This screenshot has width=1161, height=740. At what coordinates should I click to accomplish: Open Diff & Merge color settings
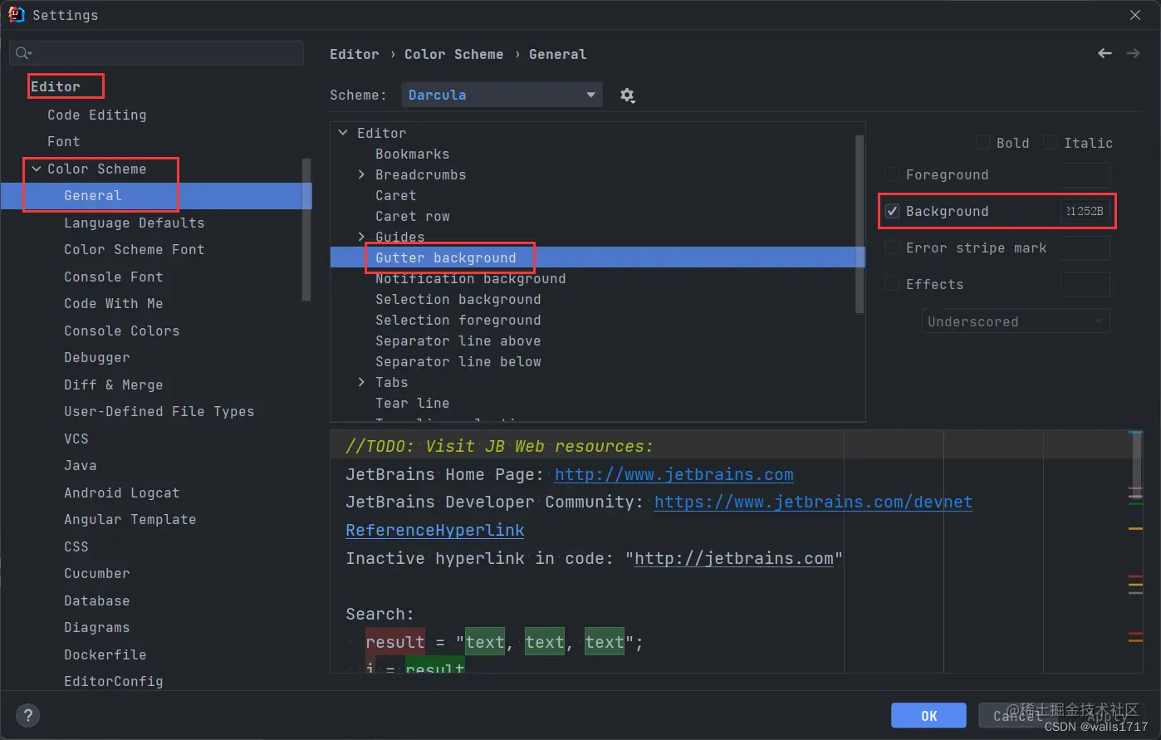click(113, 385)
